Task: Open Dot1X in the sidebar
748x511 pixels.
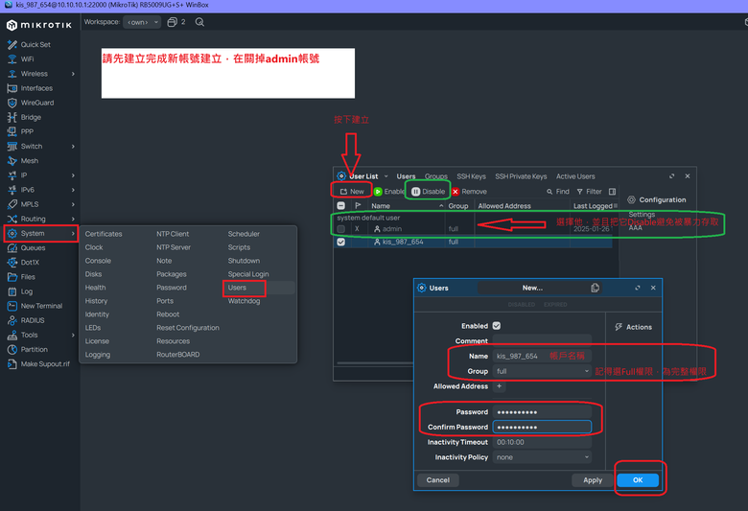Action: (23, 263)
